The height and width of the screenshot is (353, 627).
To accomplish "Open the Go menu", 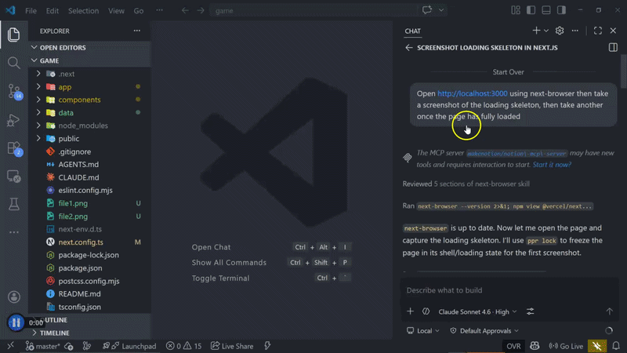I will click(x=139, y=11).
